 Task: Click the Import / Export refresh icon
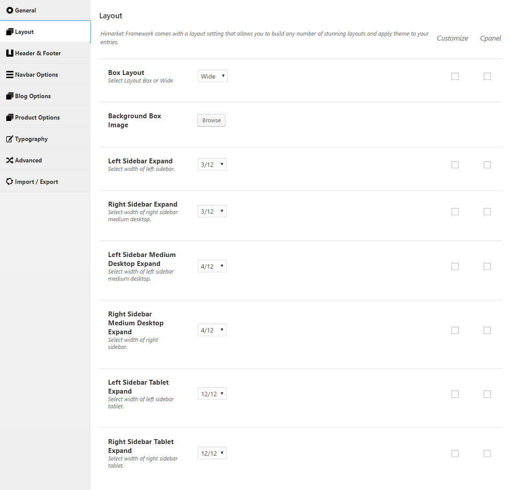pos(10,182)
